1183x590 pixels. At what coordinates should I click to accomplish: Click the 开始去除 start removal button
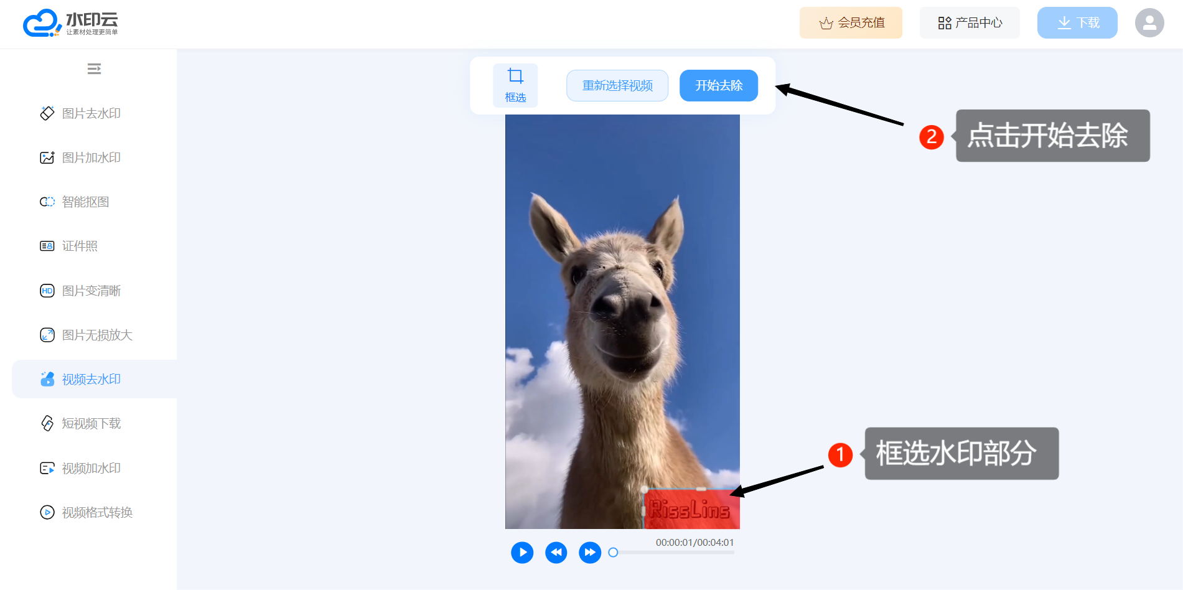tap(719, 85)
